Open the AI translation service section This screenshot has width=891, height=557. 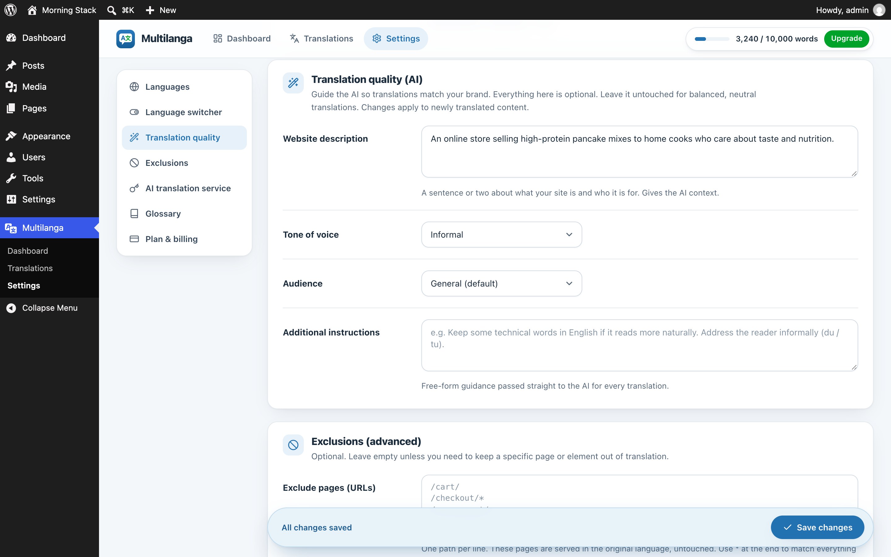(x=184, y=188)
